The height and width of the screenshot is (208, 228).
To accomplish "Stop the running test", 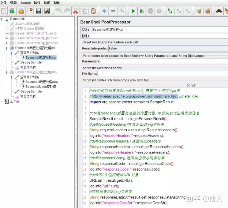I will tap(151, 11).
